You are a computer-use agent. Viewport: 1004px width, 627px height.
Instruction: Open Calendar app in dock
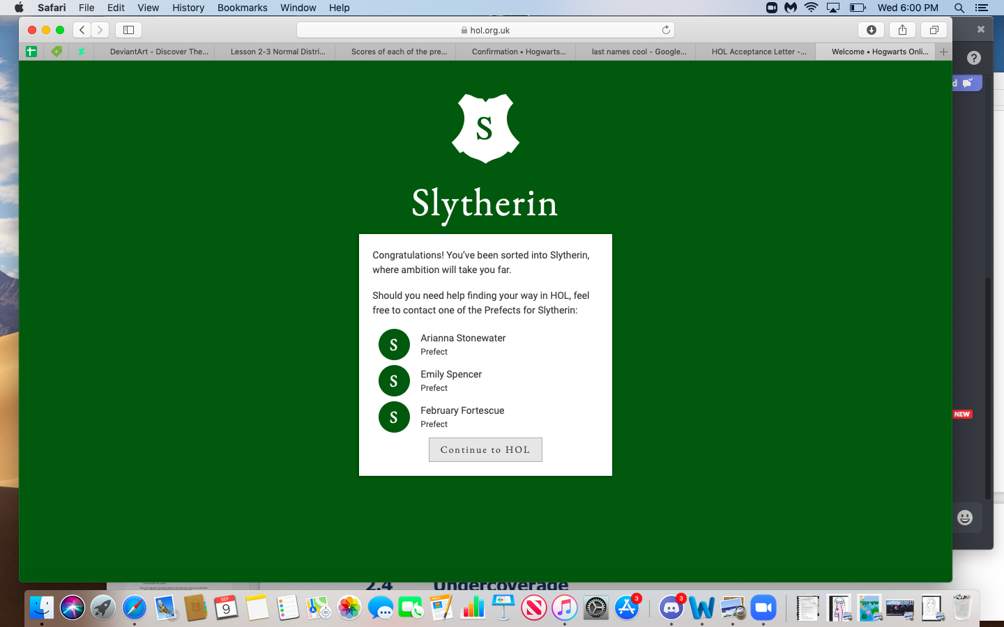tap(226, 607)
